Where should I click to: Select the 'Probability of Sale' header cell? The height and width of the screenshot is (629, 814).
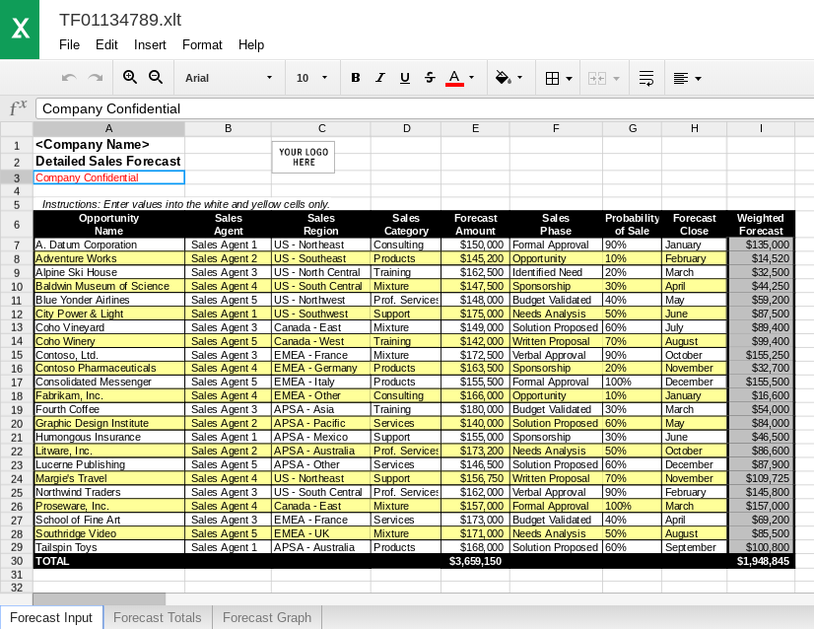click(x=632, y=225)
